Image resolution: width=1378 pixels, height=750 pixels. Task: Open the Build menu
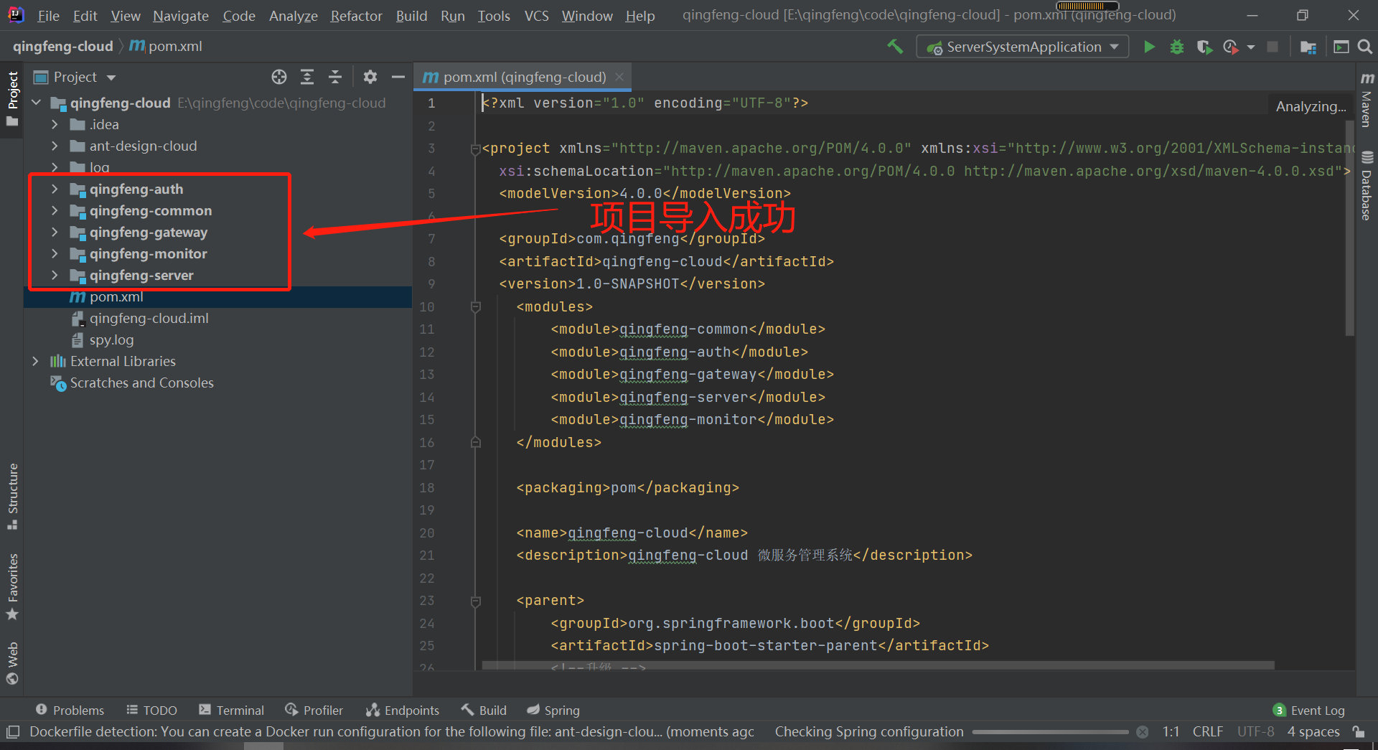point(411,16)
